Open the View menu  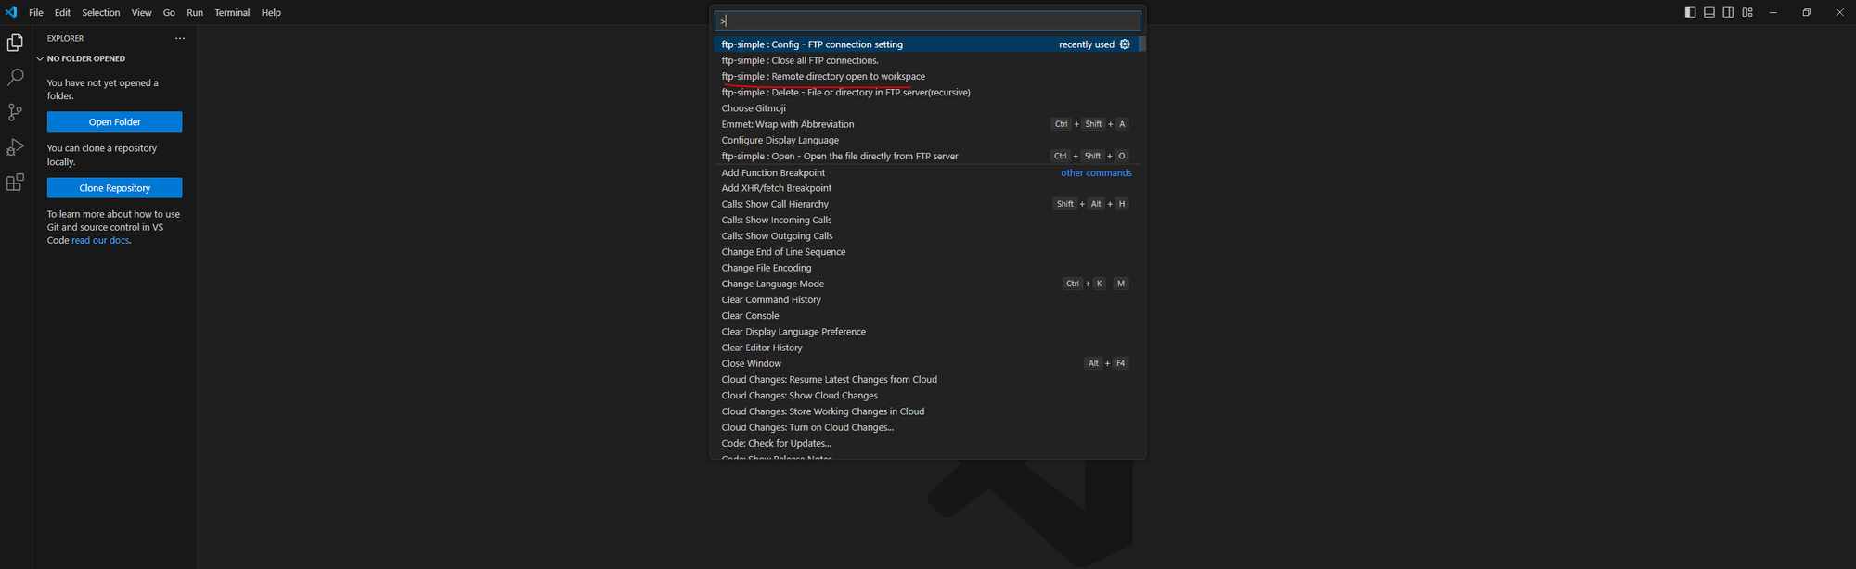point(141,12)
